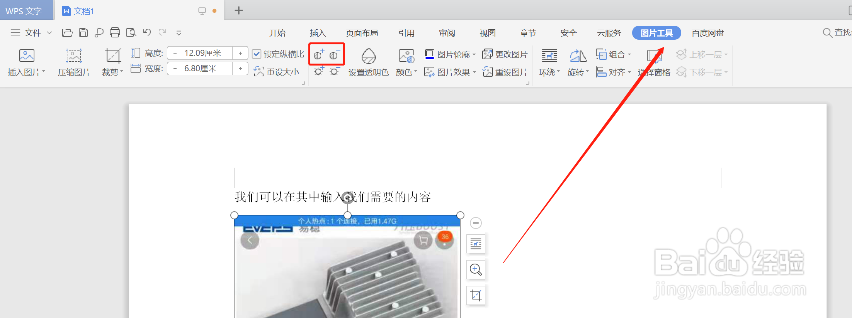Open the Selection Pane (选择窗格)
The image size is (852, 318).
coord(654,63)
